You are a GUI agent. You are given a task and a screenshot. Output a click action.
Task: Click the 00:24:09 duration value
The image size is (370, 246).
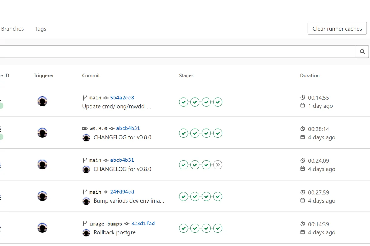coord(319,161)
